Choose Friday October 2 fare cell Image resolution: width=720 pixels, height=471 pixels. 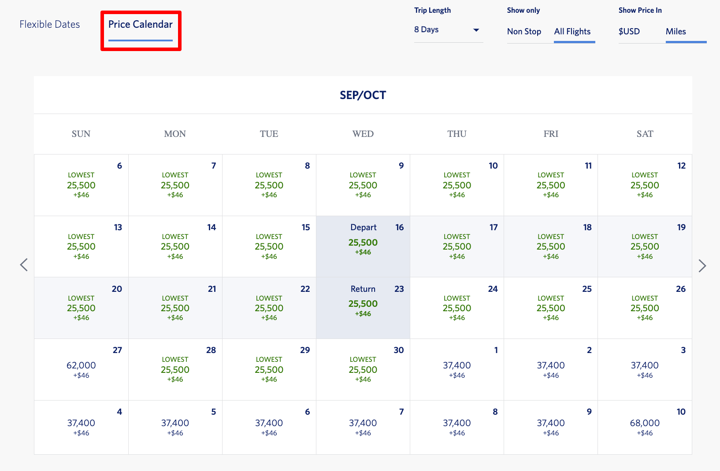551,370
